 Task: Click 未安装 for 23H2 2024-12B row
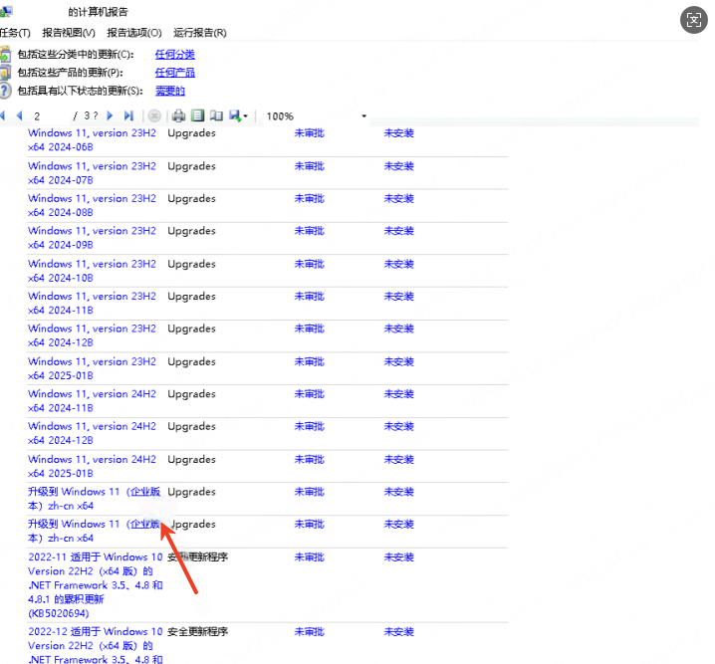click(x=399, y=329)
